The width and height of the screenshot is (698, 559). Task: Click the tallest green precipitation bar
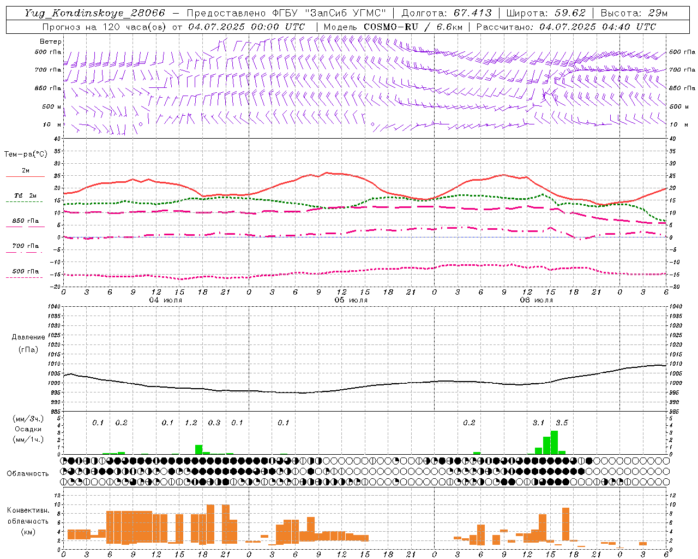click(x=554, y=443)
